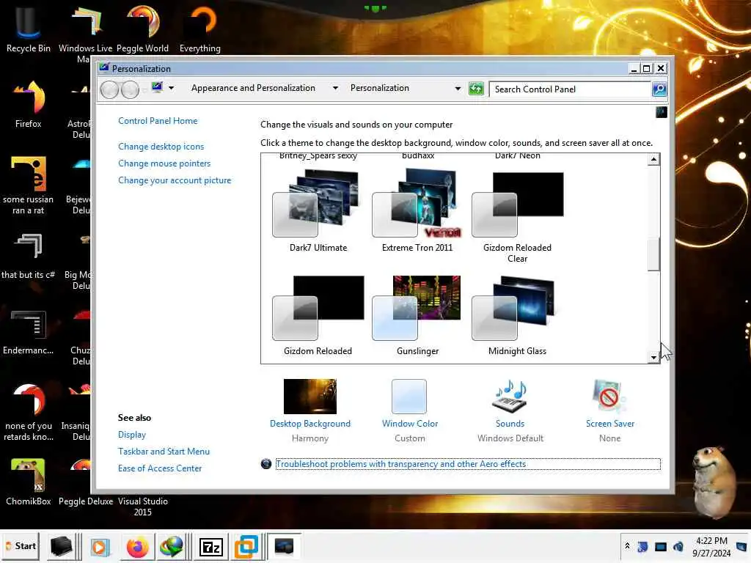
Task: Open the globe download manager taskbar icon
Action: click(172, 546)
